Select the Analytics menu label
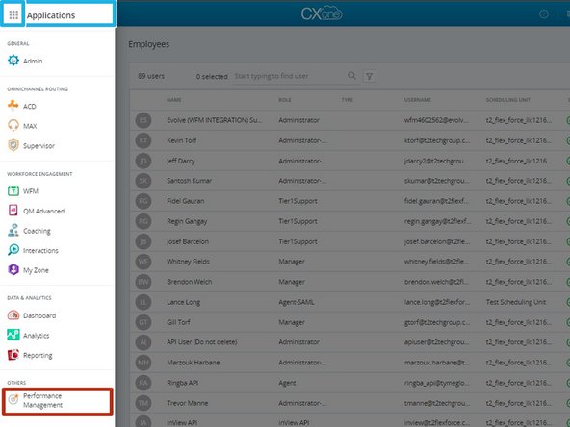 click(x=36, y=336)
